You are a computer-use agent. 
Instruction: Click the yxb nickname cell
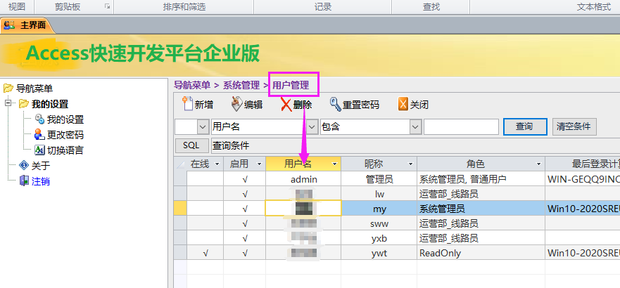tap(379, 238)
